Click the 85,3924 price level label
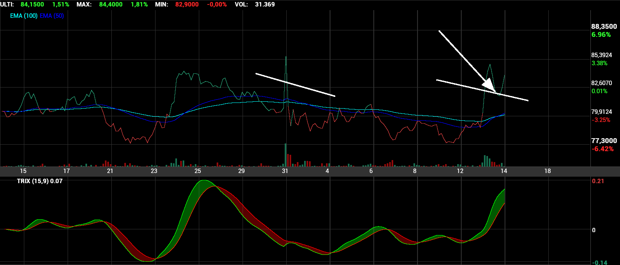This screenshot has height=265, width=620. (601, 55)
